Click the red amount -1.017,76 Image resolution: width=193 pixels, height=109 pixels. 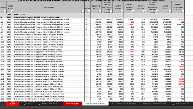[178, 84]
